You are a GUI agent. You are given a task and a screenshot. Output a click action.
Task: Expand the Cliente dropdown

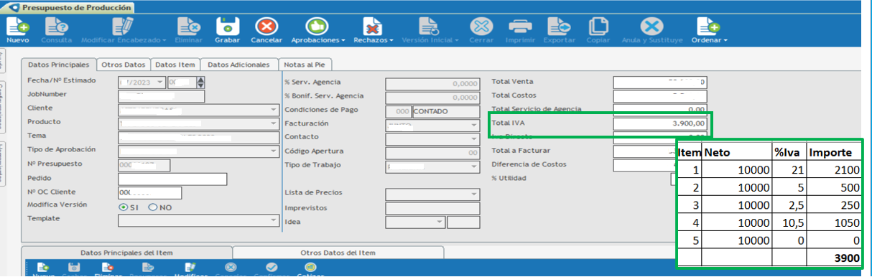pyautogui.click(x=273, y=110)
